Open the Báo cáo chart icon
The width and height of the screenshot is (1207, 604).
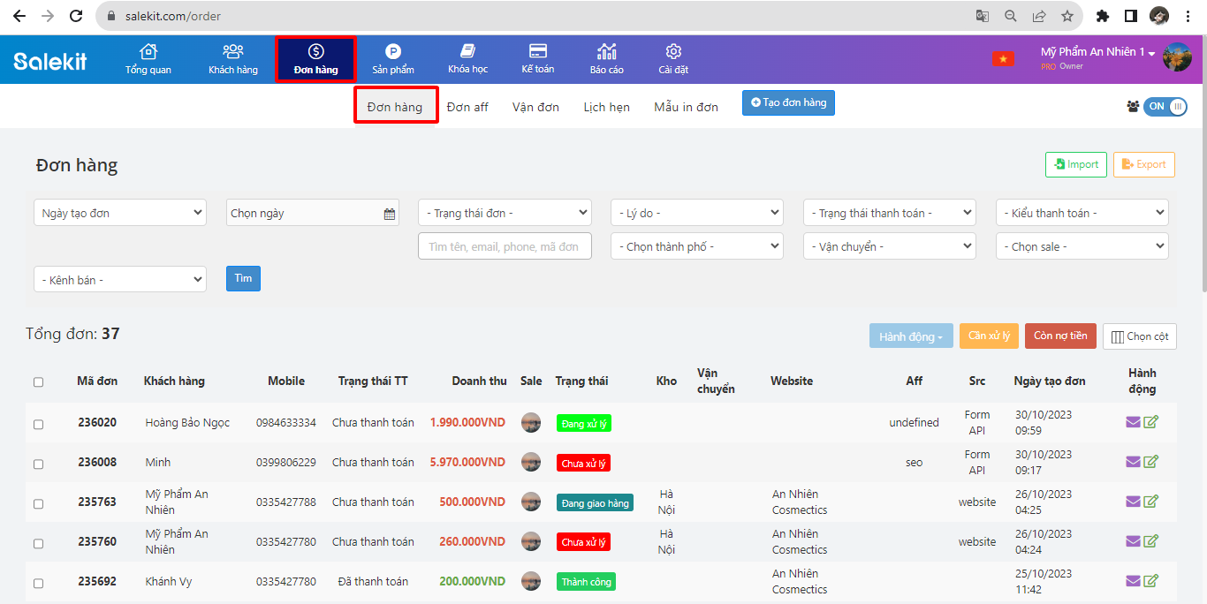click(x=607, y=52)
